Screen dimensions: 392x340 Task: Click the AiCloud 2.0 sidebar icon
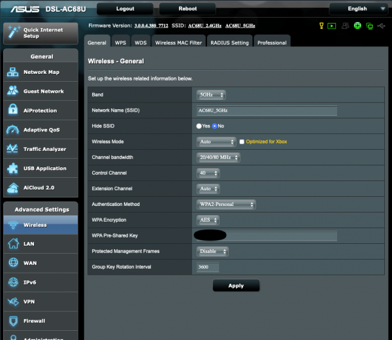pyautogui.click(x=12, y=188)
